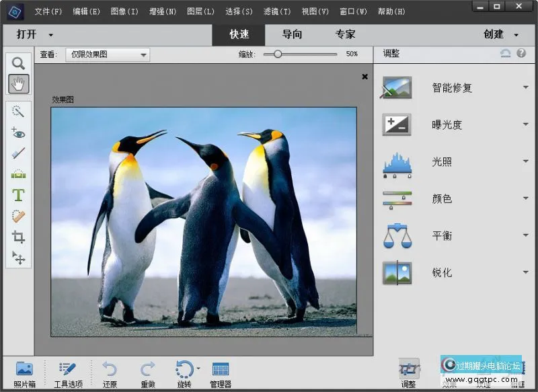Expand the 曝光度 exposure adjustment options

coord(526,124)
